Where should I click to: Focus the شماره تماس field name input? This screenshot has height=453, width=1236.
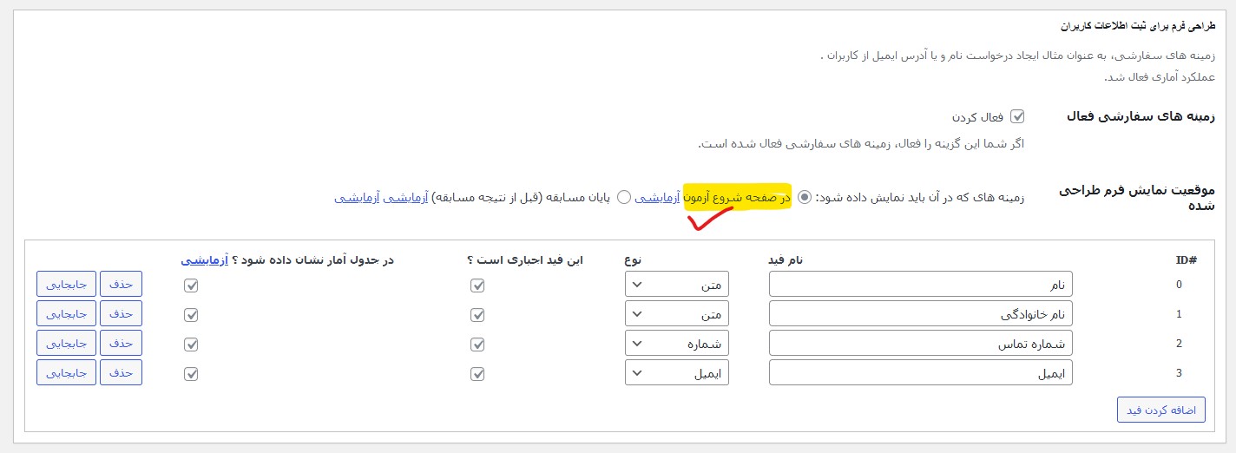pos(920,344)
